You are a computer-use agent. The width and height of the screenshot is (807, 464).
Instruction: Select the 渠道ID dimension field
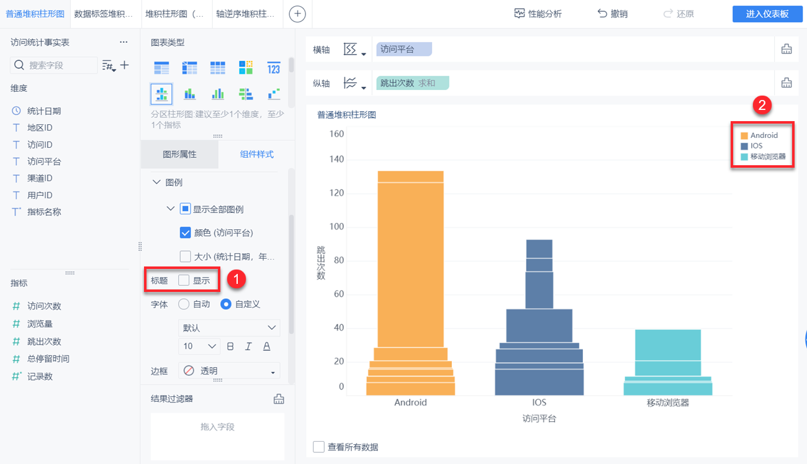(x=40, y=178)
